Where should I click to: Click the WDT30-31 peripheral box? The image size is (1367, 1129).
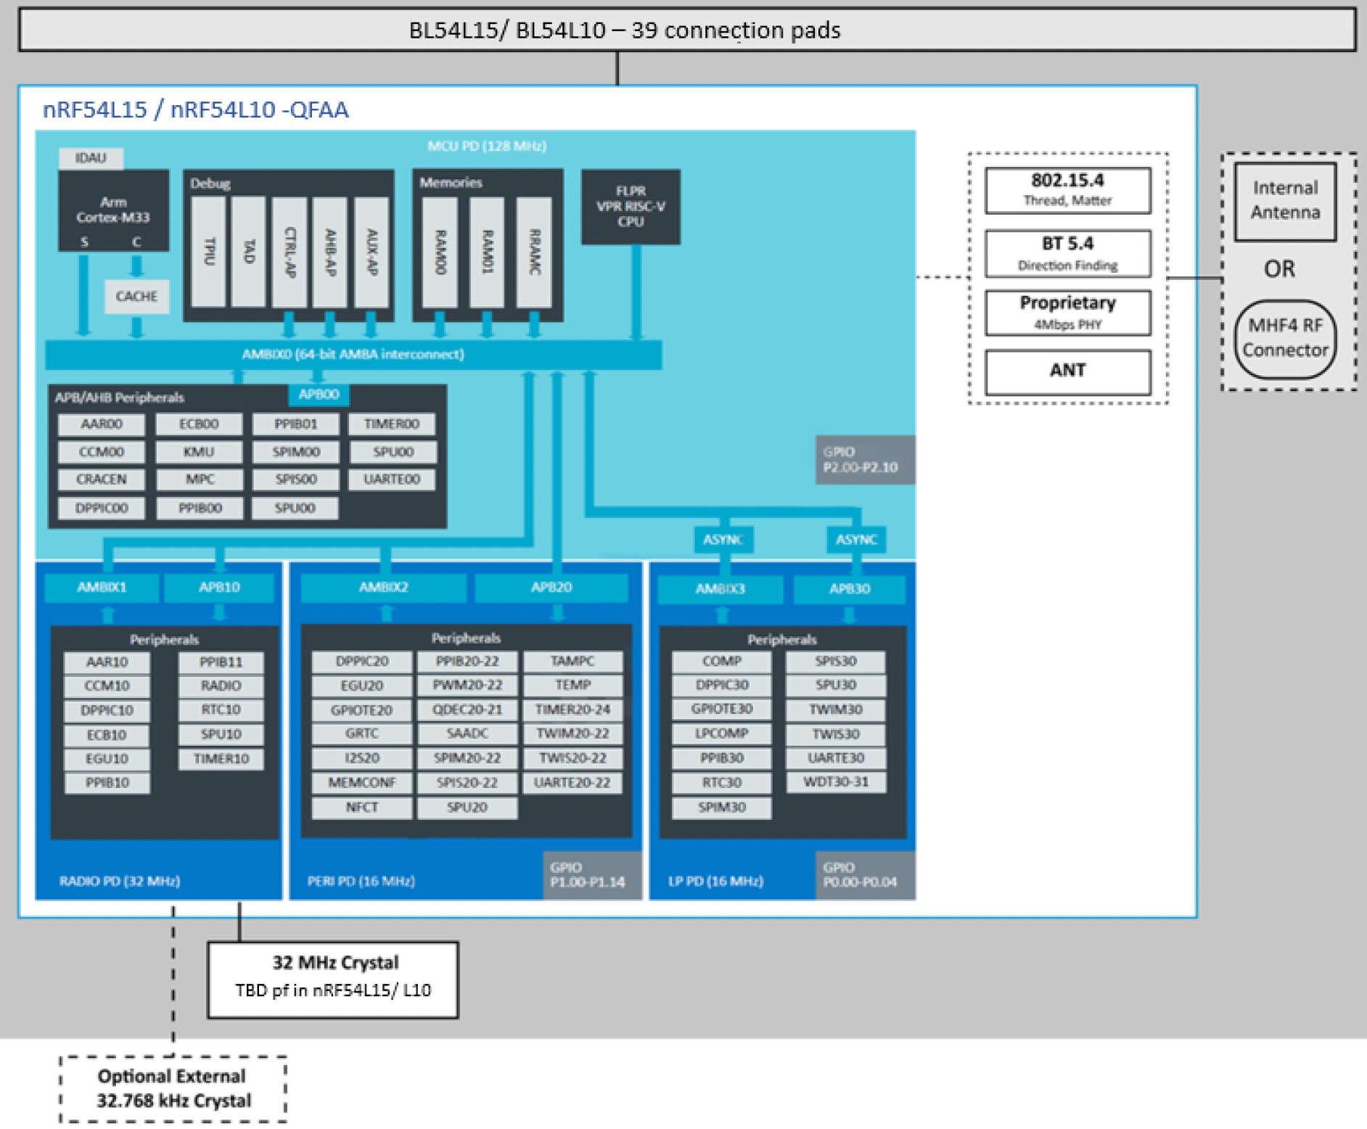coord(835,782)
